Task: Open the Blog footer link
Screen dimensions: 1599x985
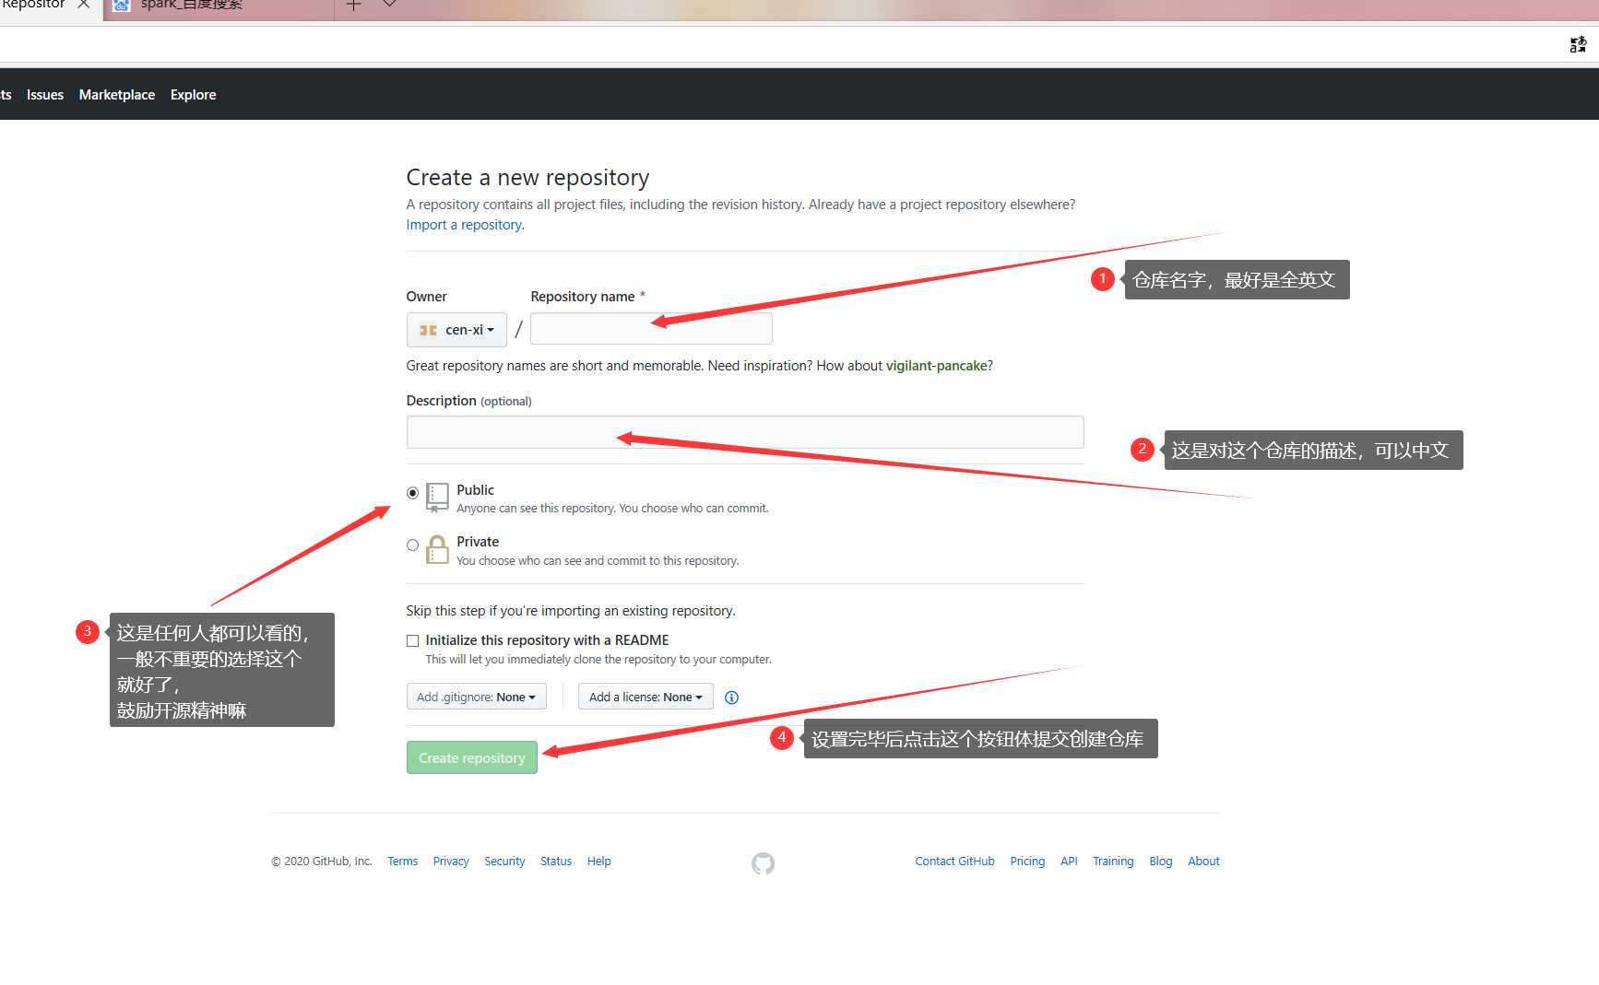Action: [1161, 862]
